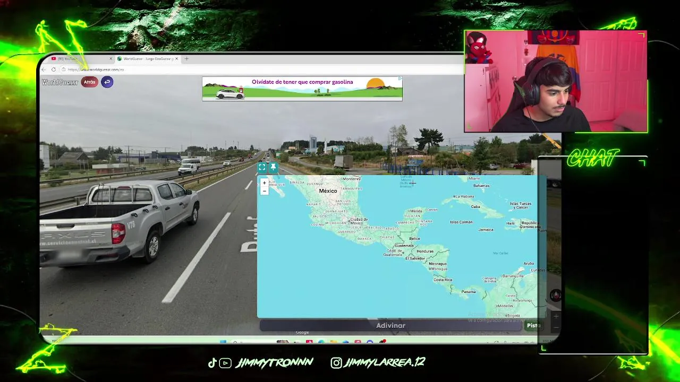This screenshot has width=680, height=382.
Task: Click Mérida city label on map
Action: (x=416, y=211)
